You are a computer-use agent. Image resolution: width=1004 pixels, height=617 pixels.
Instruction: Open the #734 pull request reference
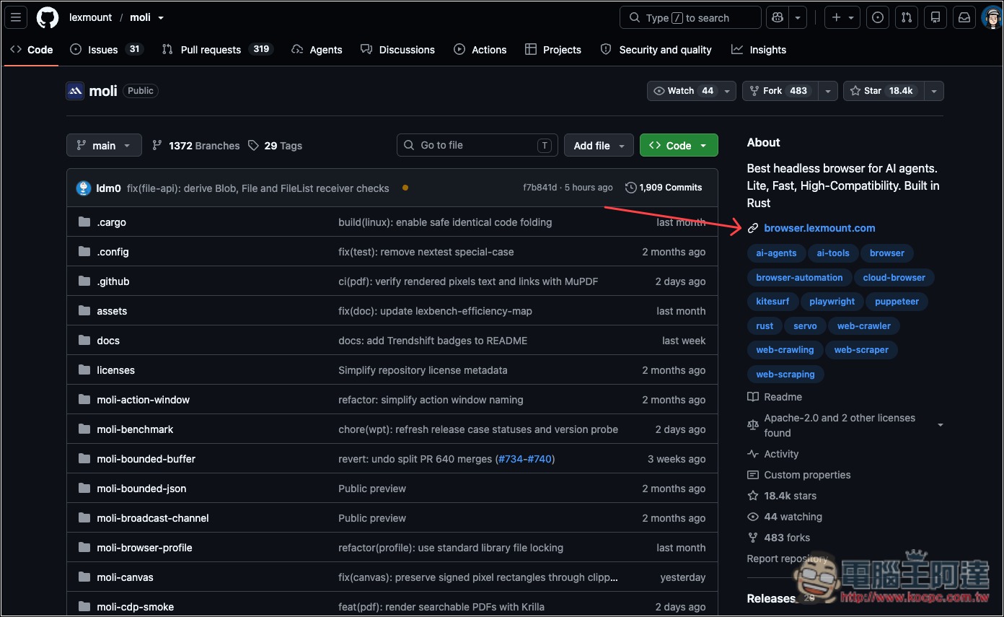(511, 459)
